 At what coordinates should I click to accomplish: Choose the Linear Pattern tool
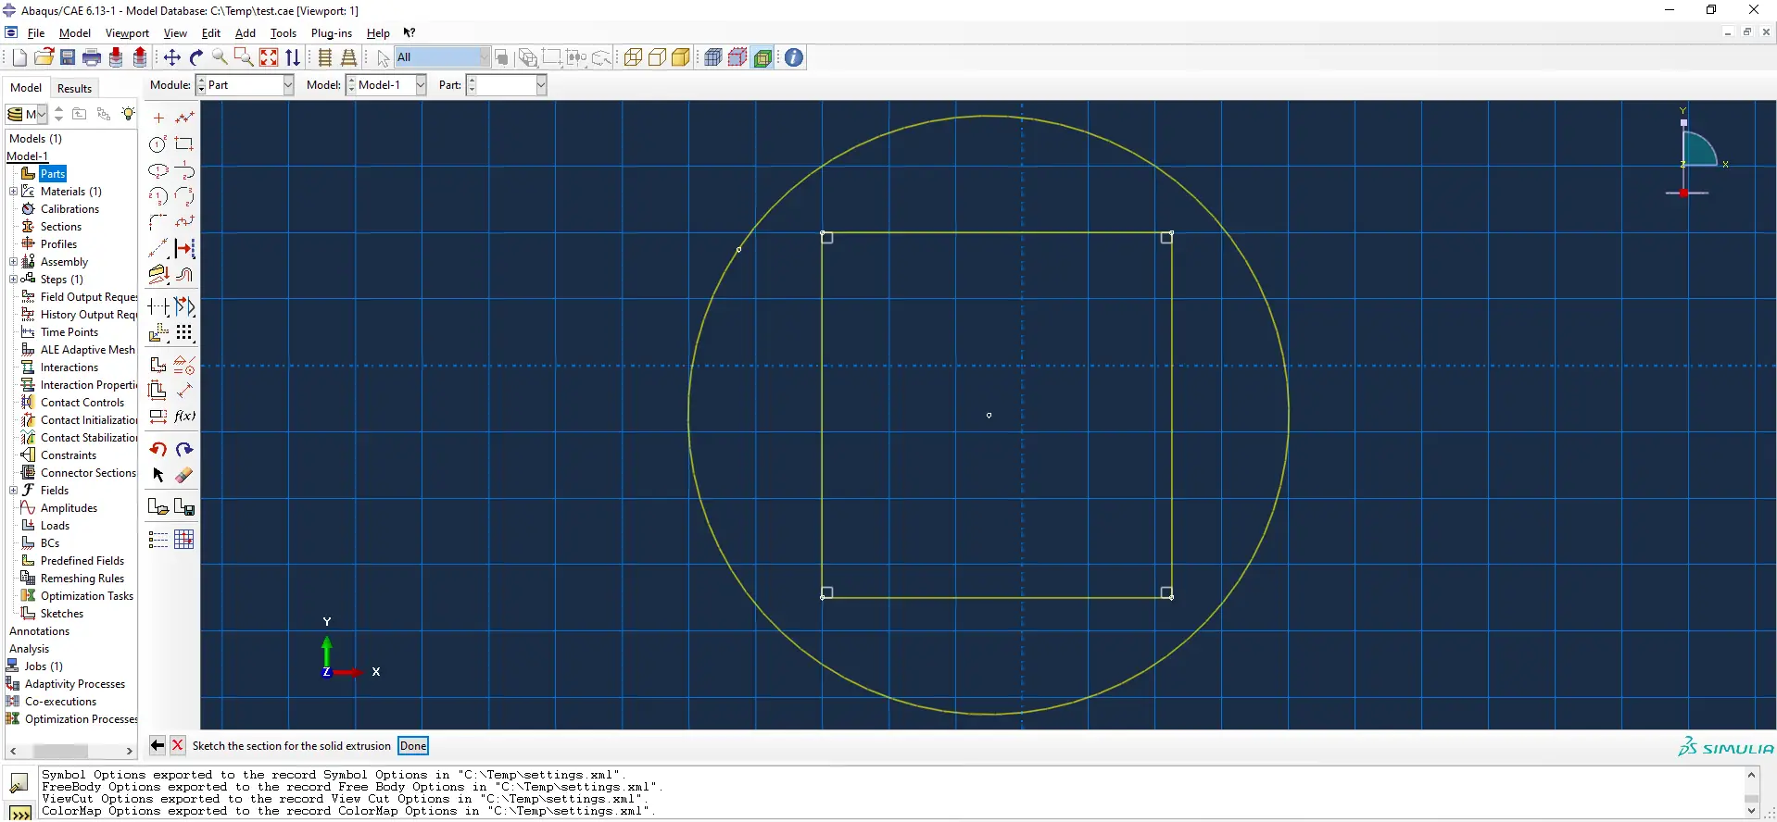pyautogui.click(x=185, y=332)
